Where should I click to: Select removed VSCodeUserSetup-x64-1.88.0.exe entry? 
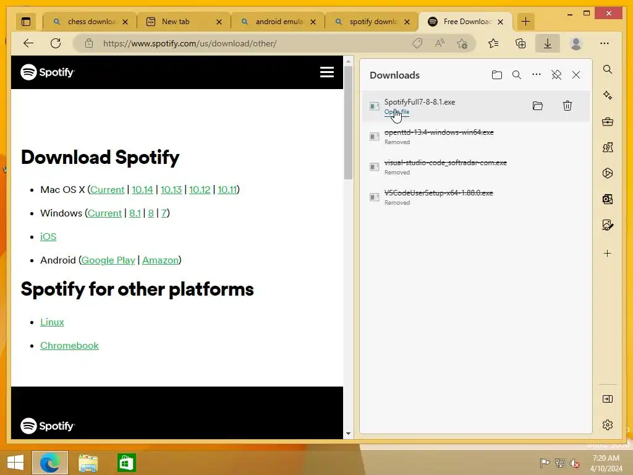(475, 197)
